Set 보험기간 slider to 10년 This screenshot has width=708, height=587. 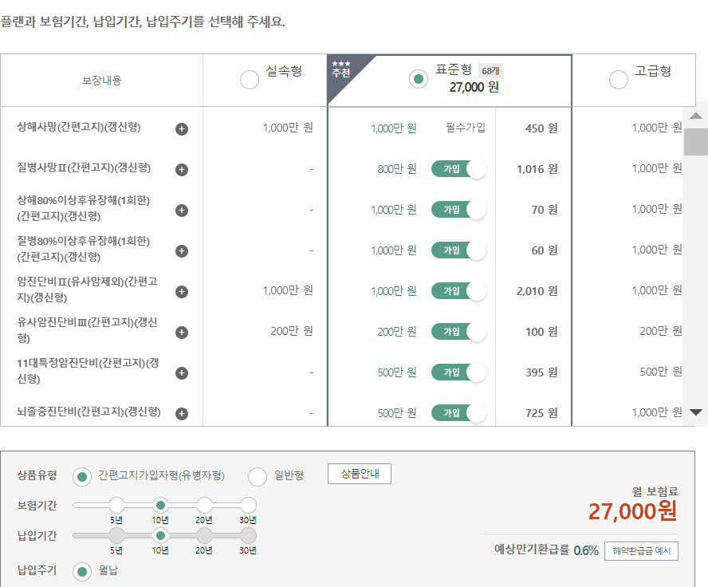coord(160,506)
